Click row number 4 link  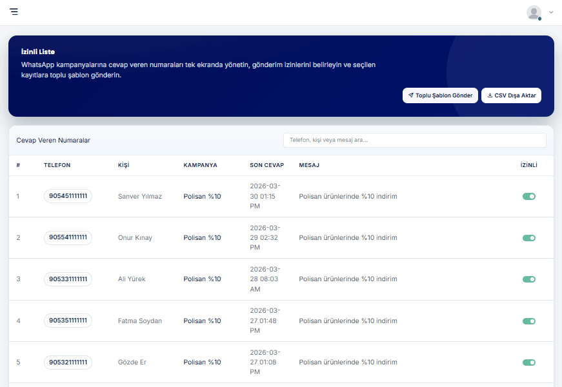(x=18, y=321)
